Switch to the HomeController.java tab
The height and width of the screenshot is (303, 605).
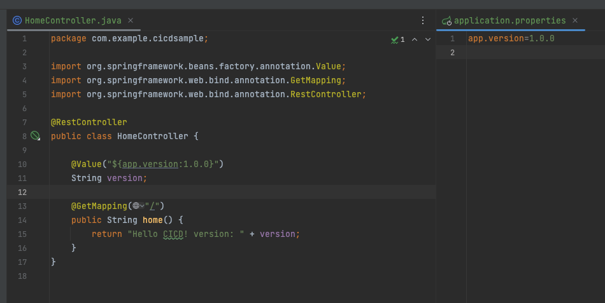[73, 20]
